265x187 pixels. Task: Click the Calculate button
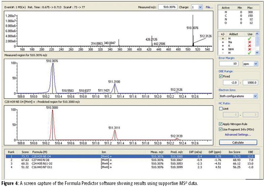(238, 143)
